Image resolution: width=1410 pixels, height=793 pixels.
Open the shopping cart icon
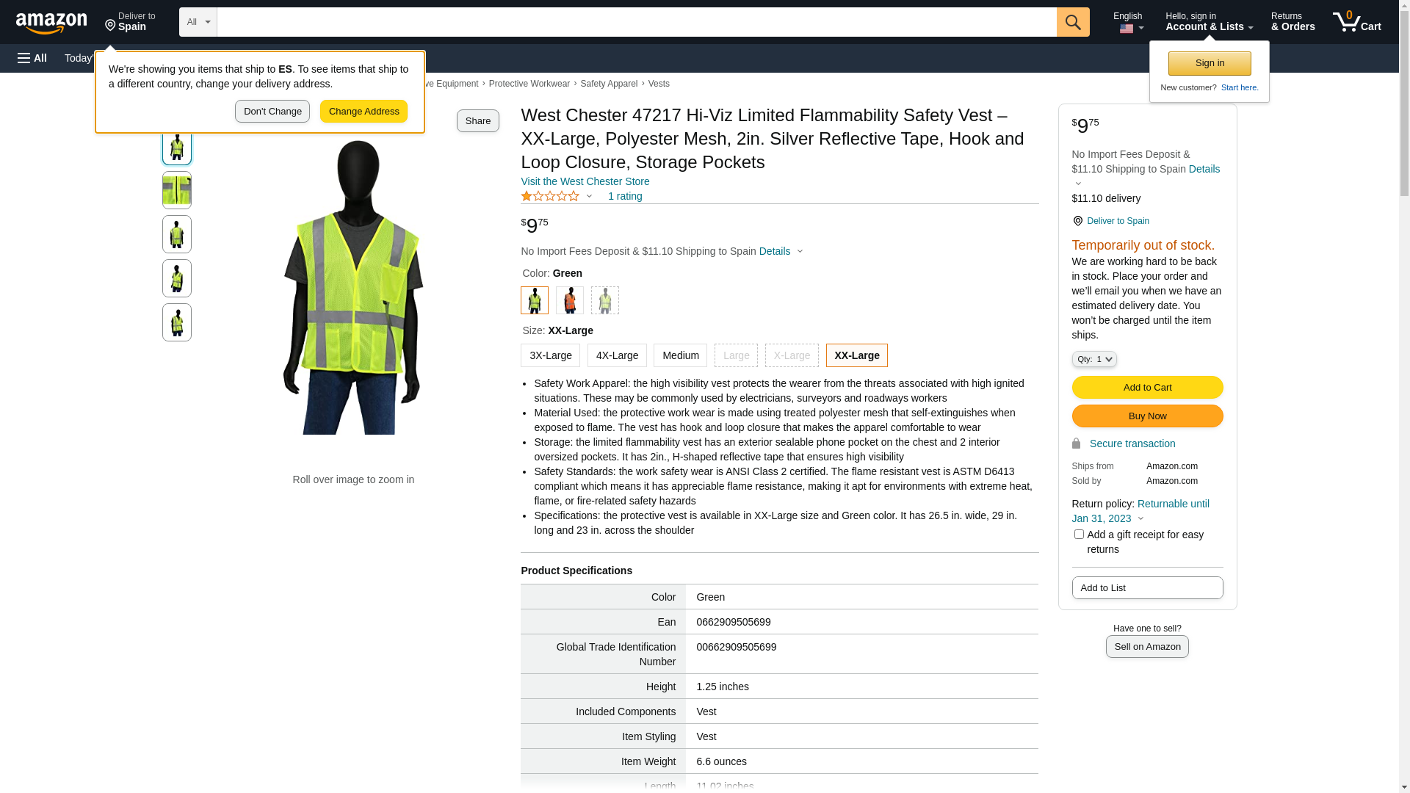click(1348, 21)
